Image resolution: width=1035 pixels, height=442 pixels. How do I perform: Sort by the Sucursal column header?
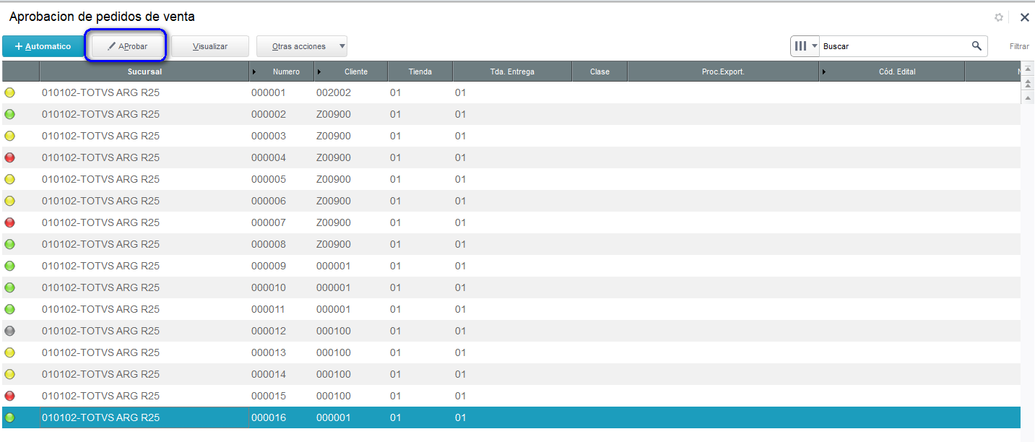144,71
